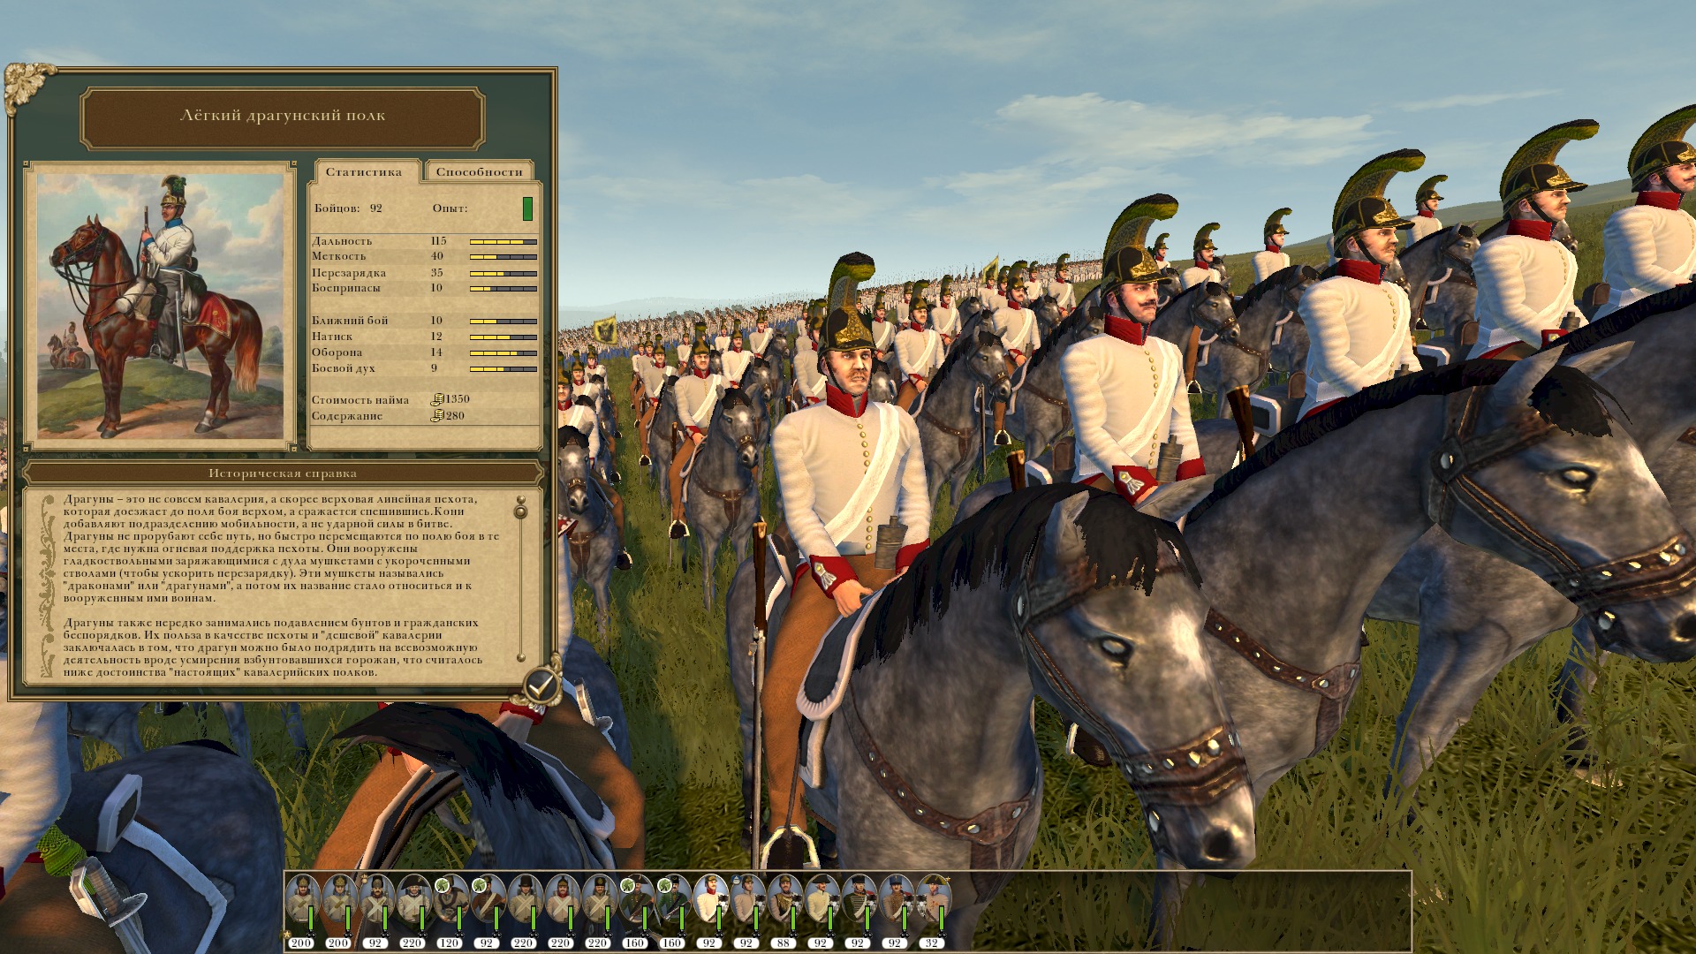The width and height of the screenshot is (1696, 954).
Task: Click the 'Содержание' label
Action: pyautogui.click(x=347, y=416)
